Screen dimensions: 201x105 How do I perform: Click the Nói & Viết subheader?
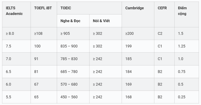[105, 21]
